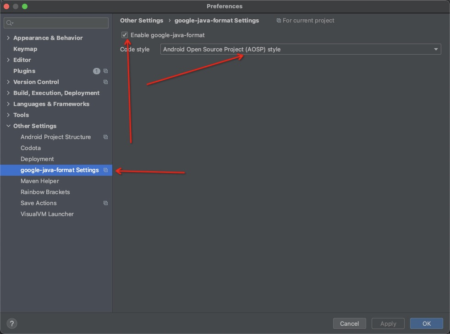Viewport: 450px width, 334px height.
Task: Click project-level icon beside Version Control
Action: [x=105, y=82]
